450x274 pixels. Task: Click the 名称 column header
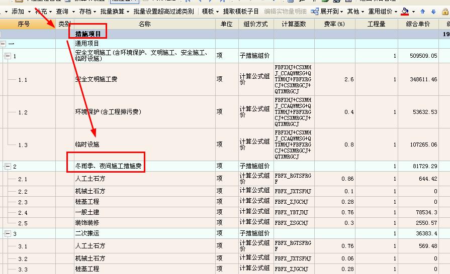coord(145,24)
